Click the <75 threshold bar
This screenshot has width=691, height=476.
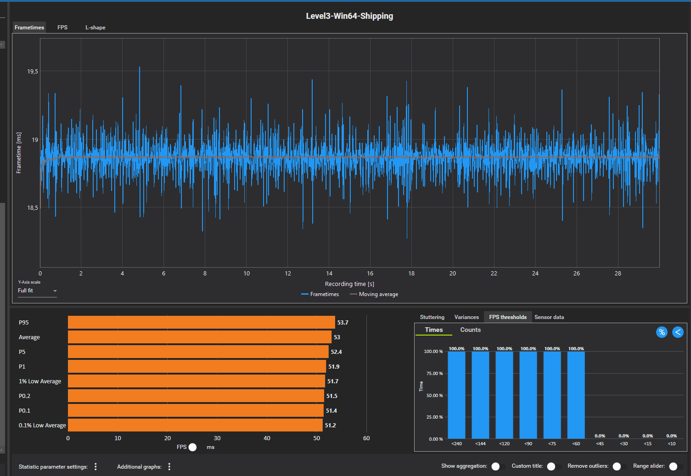552,395
